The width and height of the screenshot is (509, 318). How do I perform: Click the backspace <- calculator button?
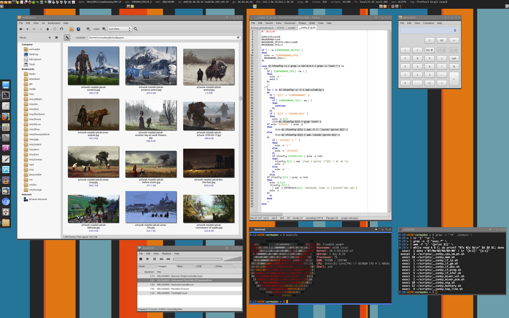coord(454,40)
